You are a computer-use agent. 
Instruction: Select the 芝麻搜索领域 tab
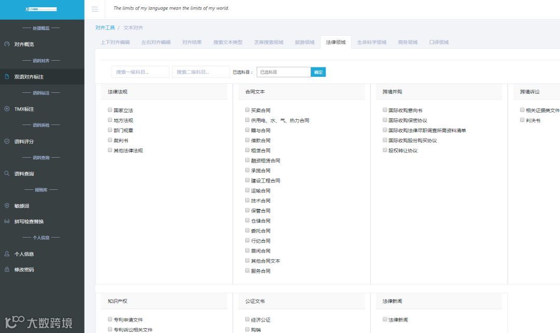(269, 42)
